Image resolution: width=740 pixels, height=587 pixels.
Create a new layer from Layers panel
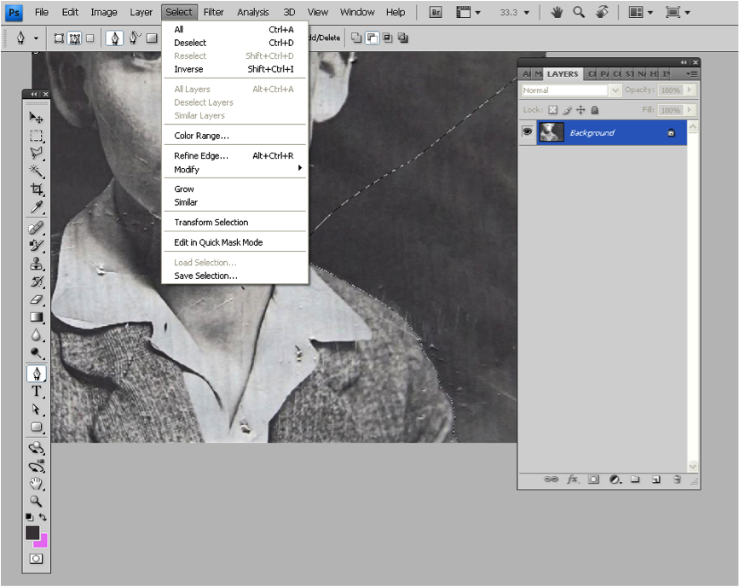(656, 479)
